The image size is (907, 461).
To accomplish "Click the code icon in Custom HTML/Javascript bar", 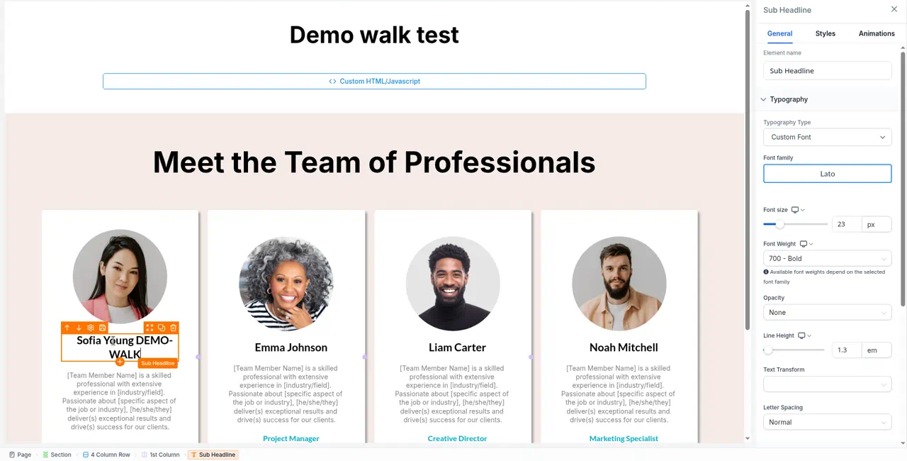I will pos(332,81).
